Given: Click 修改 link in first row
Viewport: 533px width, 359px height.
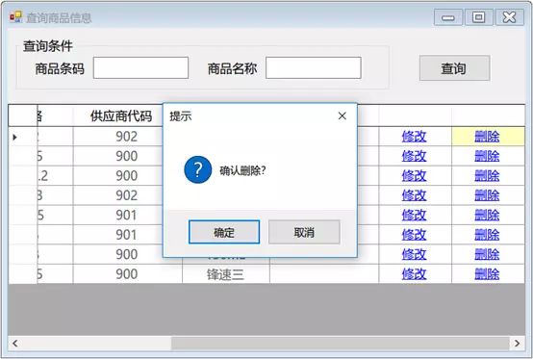Looking at the screenshot, I should [x=414, y=137].
